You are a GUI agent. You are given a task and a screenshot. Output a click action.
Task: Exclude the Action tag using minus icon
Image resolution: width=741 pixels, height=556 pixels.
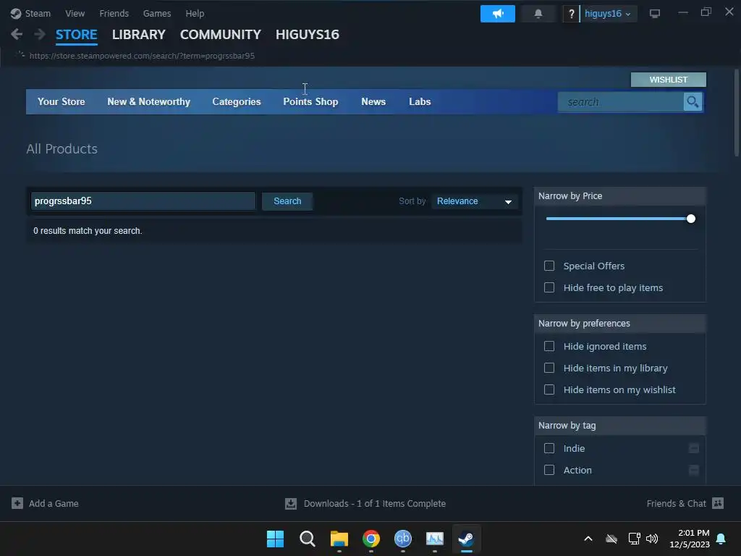(x=694, y=470)
